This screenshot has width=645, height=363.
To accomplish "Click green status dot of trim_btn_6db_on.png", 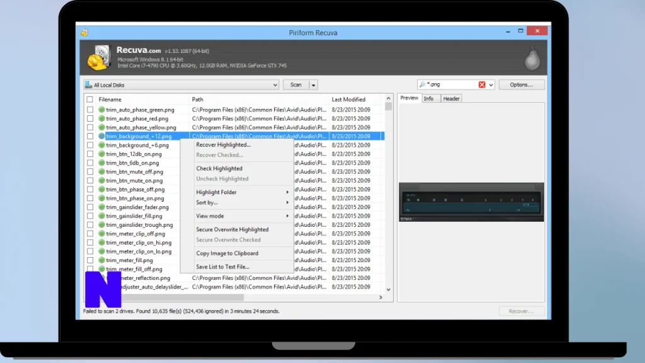I will (x=101, y=163).
